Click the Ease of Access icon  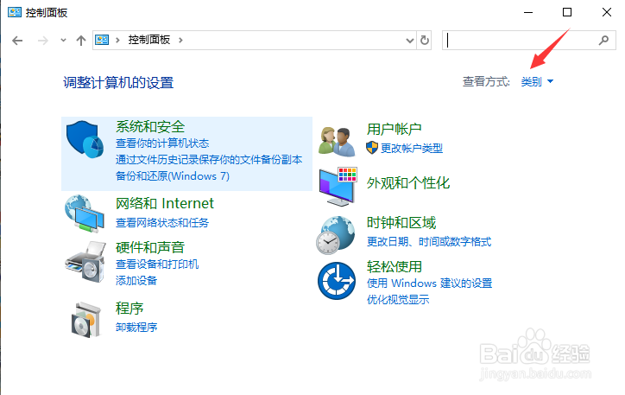point(337,281)
